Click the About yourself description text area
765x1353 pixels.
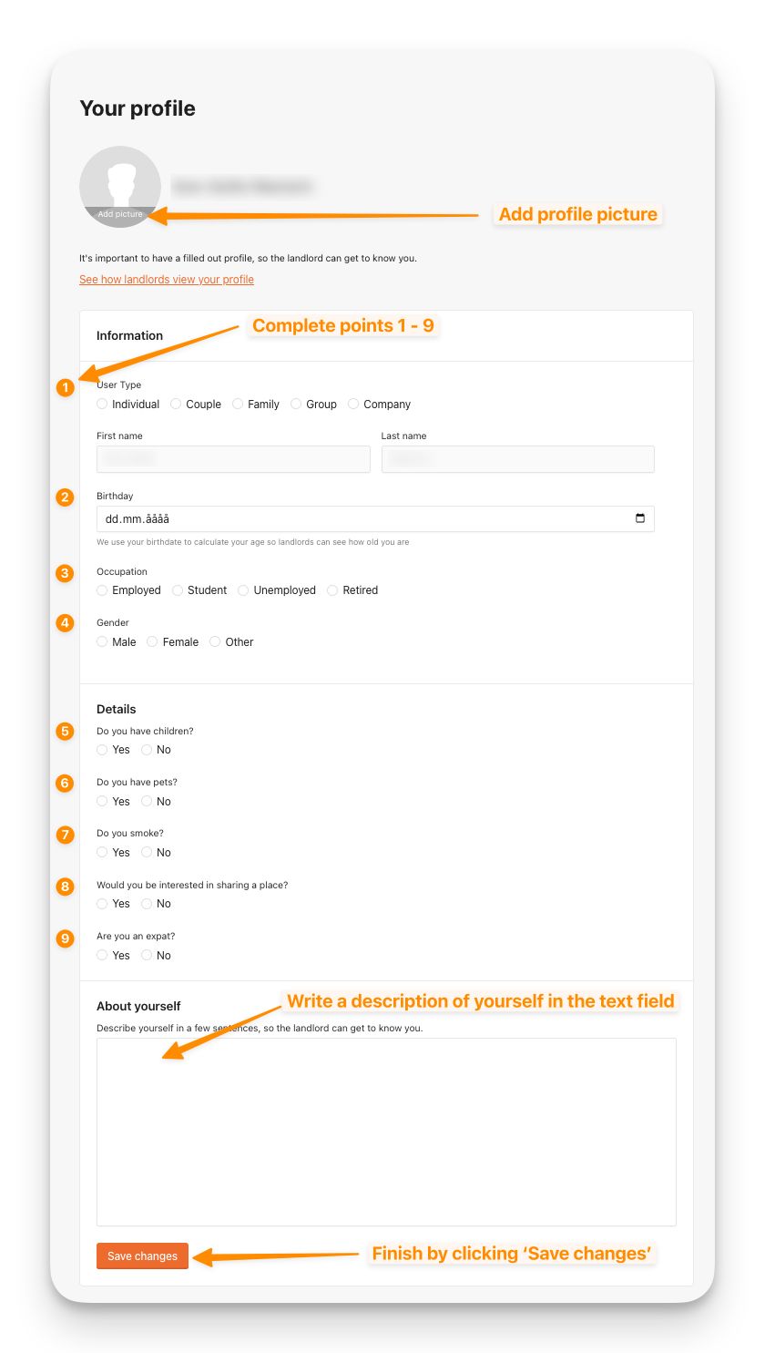pyautogui.click(x=386, y=1132)
